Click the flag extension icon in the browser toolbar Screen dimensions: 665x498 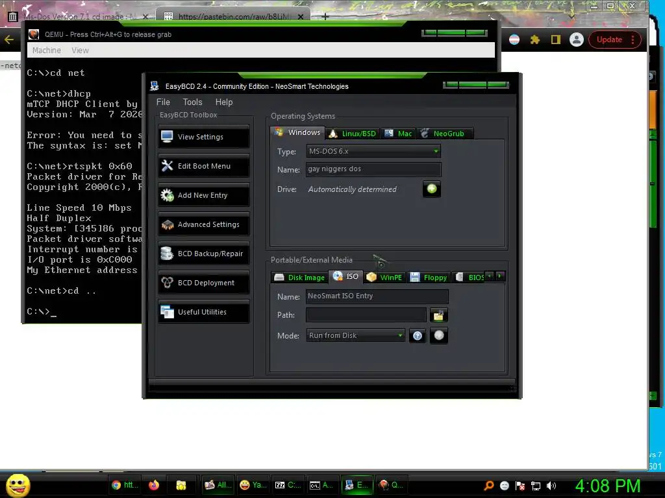514,40
